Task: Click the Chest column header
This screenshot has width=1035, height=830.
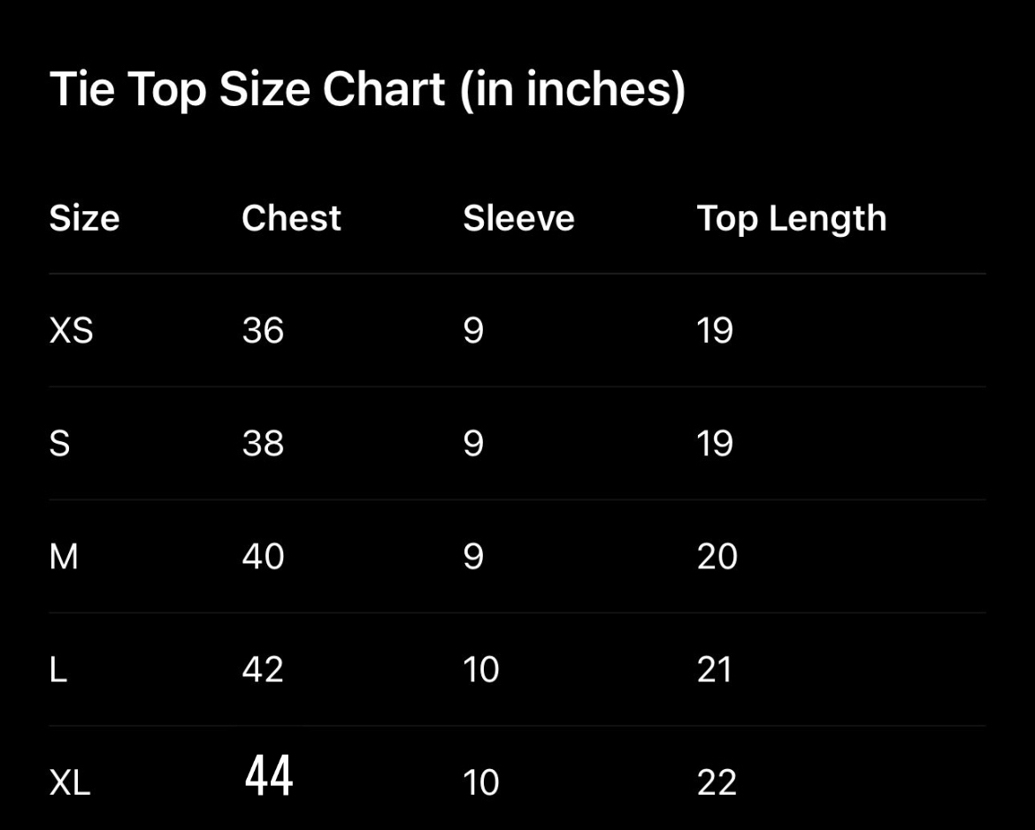Action: (291, 218)
